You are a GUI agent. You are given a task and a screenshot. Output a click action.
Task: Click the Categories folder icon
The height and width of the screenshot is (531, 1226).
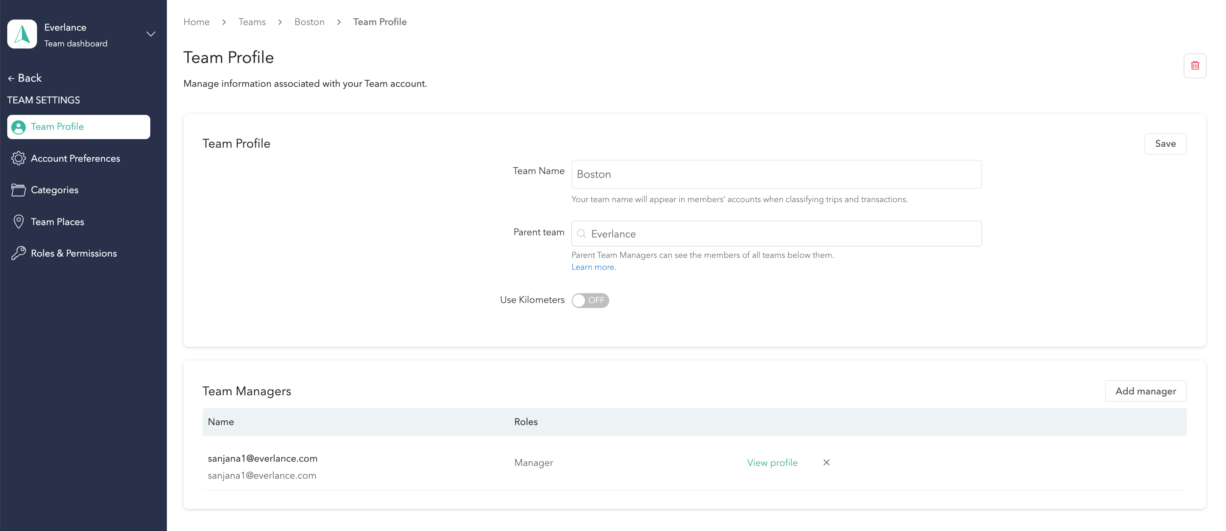(x=19, y=190)
